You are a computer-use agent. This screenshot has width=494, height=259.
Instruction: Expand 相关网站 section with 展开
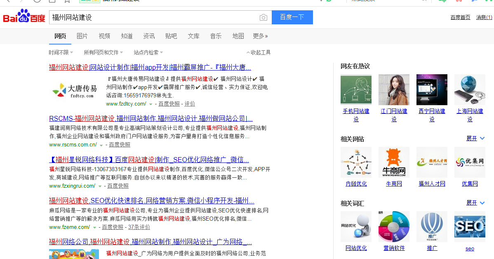[475, 138]
